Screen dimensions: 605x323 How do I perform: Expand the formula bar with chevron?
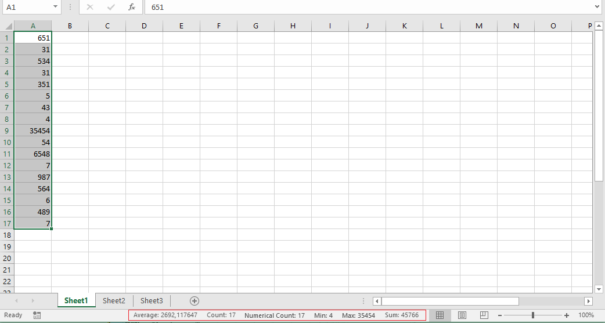597,7
